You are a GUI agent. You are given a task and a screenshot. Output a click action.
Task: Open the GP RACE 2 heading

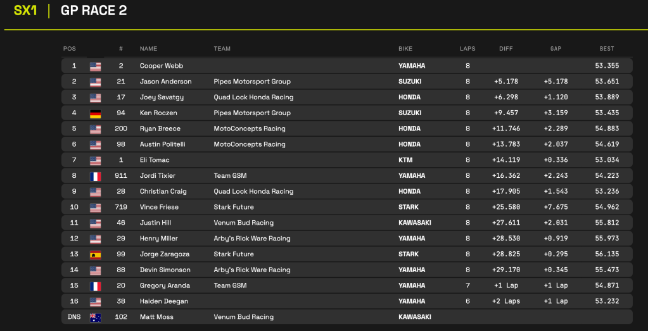(94, 11)
